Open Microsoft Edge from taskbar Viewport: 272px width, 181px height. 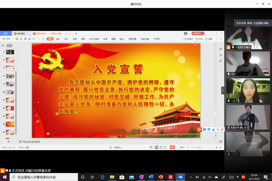tap(102, 177)
